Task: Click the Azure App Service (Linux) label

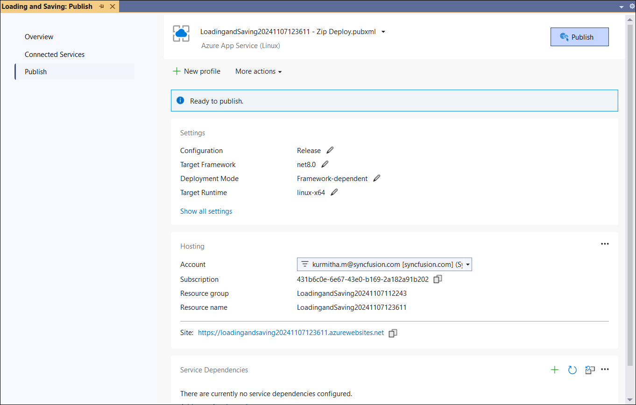Action: click(x=240, y=46)
